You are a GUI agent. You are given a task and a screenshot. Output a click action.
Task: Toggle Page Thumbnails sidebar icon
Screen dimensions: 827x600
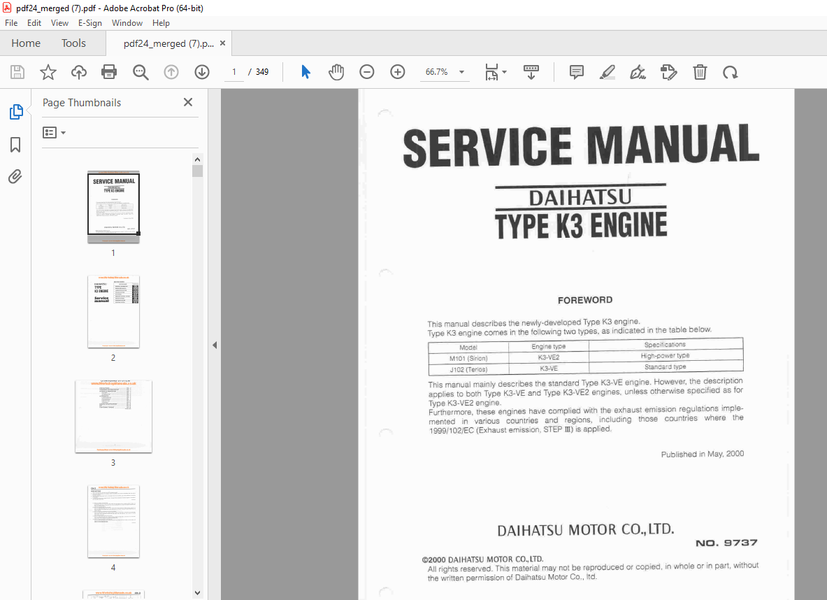pos(16,112)
